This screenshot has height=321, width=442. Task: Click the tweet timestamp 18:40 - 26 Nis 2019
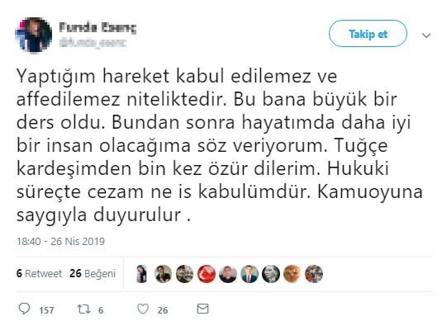[x=60, y=241]
